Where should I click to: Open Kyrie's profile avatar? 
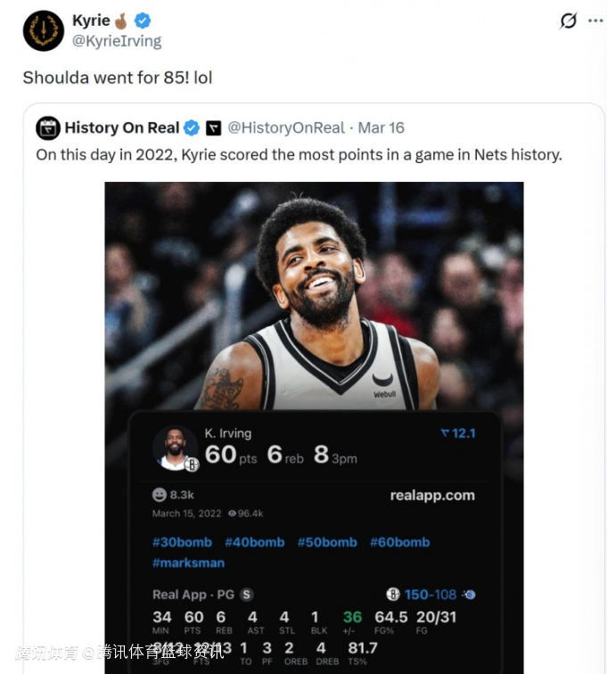43,31
